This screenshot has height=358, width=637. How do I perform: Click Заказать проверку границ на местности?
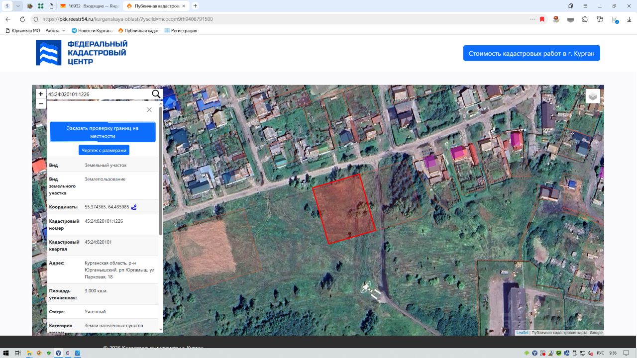click(x=103, y=132)
